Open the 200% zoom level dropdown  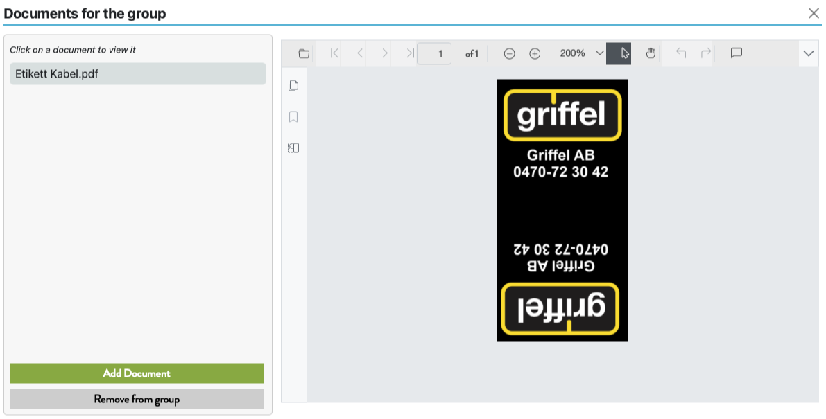pyautogui.click(x=599, y=53)
